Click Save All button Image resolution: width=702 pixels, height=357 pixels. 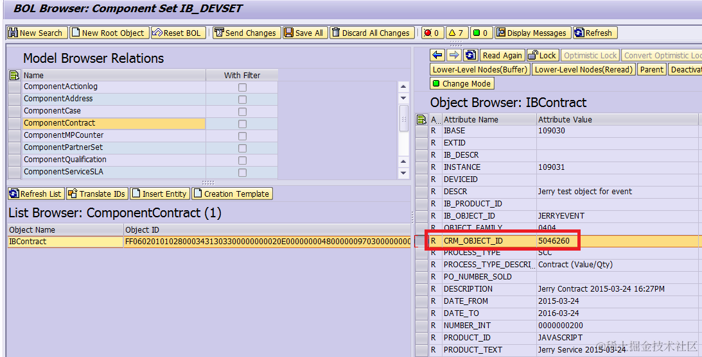click(x=305, y=33)
